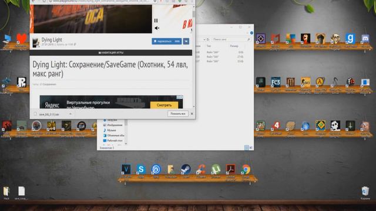Open the blue swirl game shortcut

point(305,125)
